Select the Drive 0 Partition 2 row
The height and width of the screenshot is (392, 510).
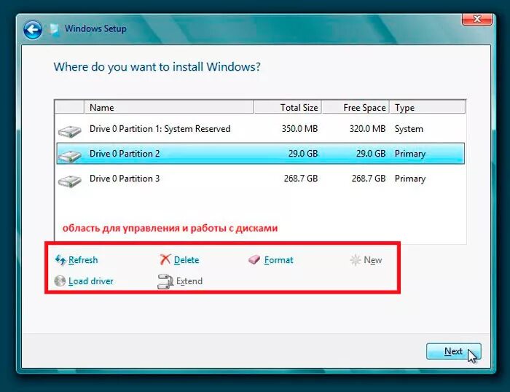pyautogui.click(x=260, y=153)
